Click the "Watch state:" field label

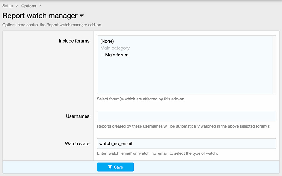[x=78, y=143]
